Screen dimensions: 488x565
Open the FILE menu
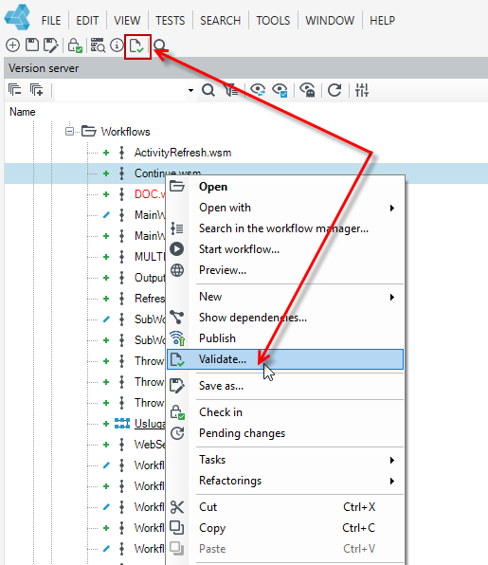click(x=51, y=21)
